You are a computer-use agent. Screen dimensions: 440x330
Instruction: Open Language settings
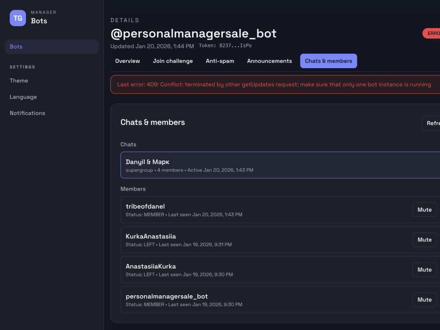point(23,97)
